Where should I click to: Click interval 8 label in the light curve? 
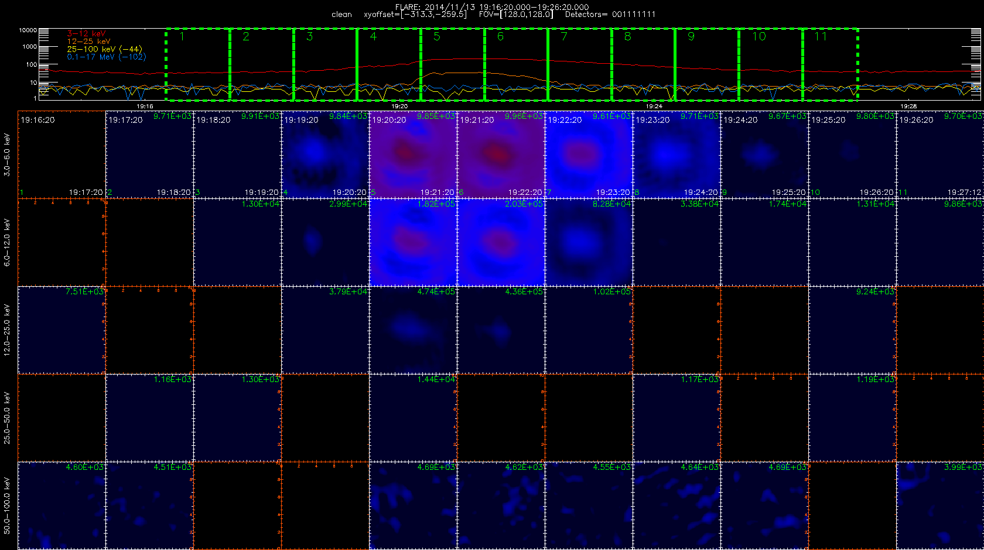pos(627,37)
